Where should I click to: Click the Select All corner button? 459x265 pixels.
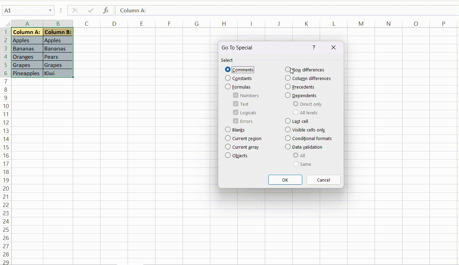[x=5, y=24]
